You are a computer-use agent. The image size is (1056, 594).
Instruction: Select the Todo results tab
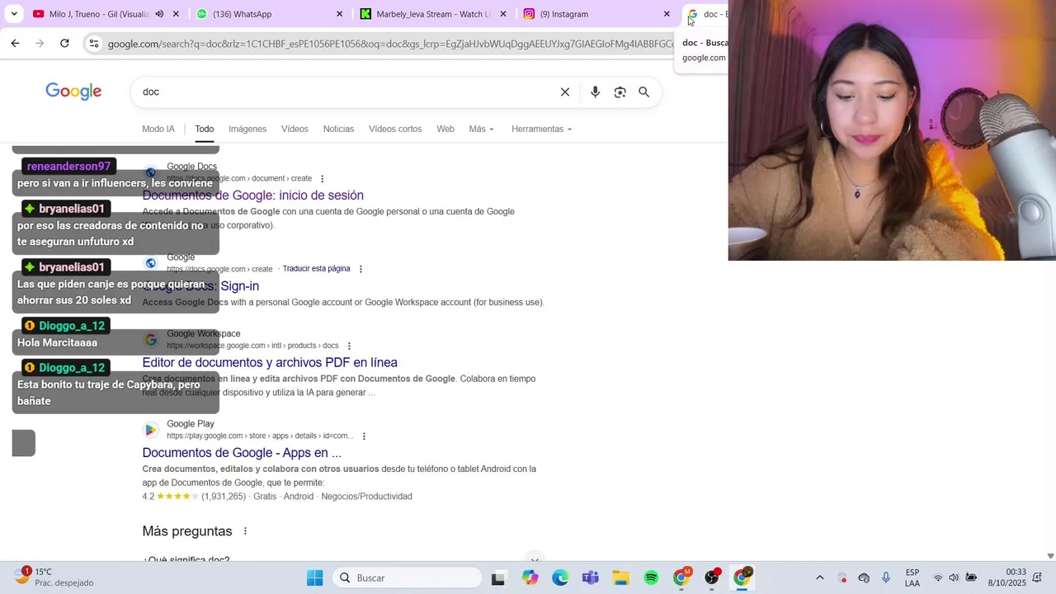[204, 129]
